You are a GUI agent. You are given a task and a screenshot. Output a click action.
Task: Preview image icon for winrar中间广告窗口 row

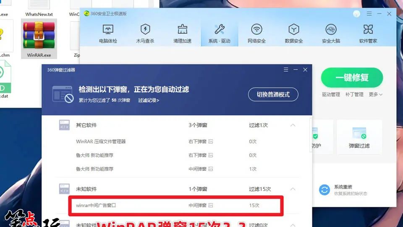click(210, 205)
